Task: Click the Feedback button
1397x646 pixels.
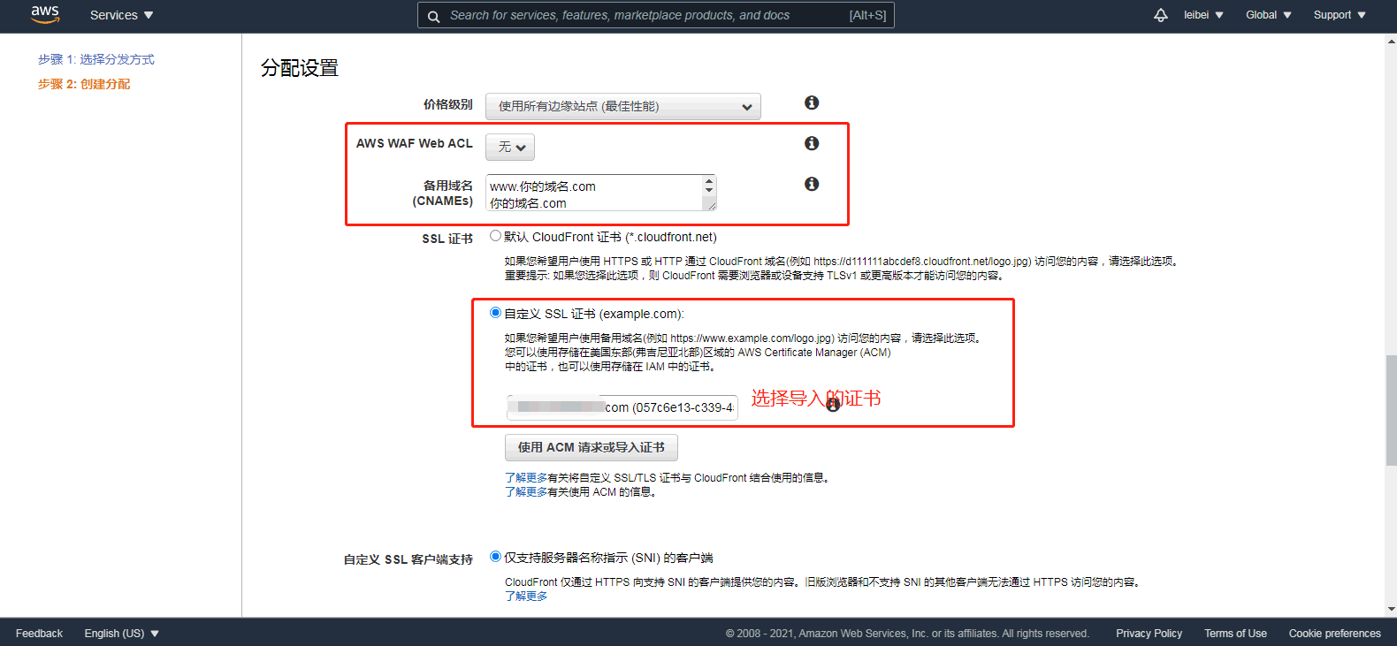Action: point(39,634)
